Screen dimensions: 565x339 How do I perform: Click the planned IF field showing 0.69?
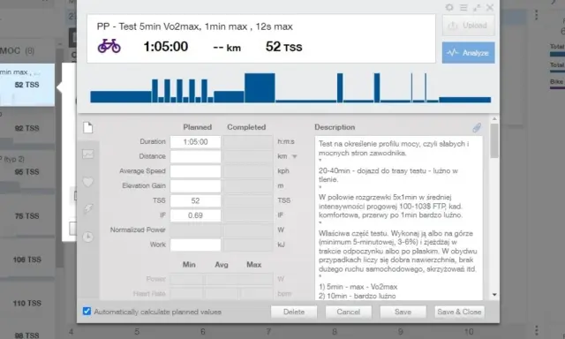tap(195, 215)
